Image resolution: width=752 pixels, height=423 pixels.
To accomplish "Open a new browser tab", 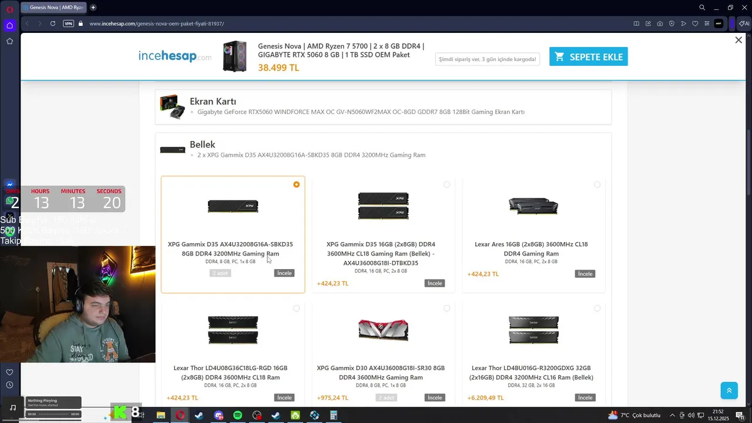I will click(x=93, y=8).
